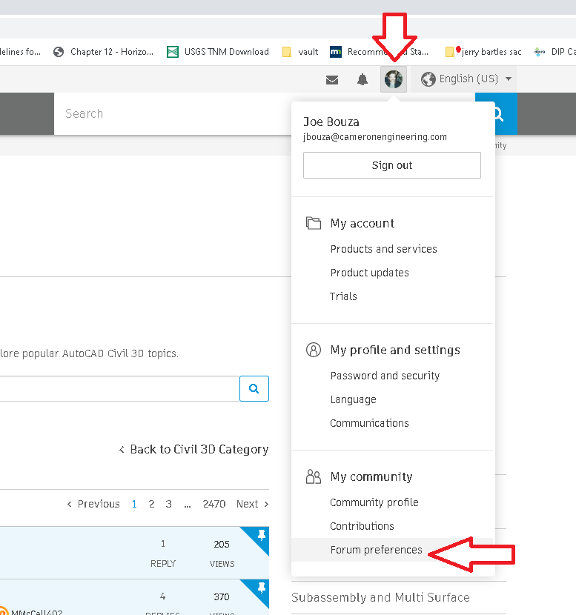Click the magnifier button beside topic search box
The width and height of the screenshot is (576, 615).
coord(254,388)
